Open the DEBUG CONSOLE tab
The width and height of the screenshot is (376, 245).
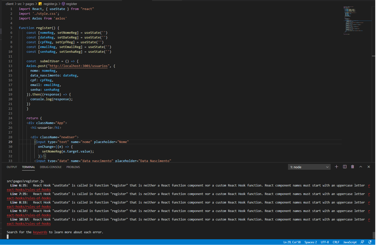point(51,167)
